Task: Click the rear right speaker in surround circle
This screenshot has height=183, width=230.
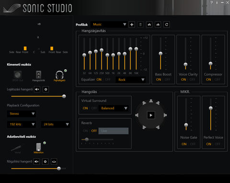Action: click(158, 127)
